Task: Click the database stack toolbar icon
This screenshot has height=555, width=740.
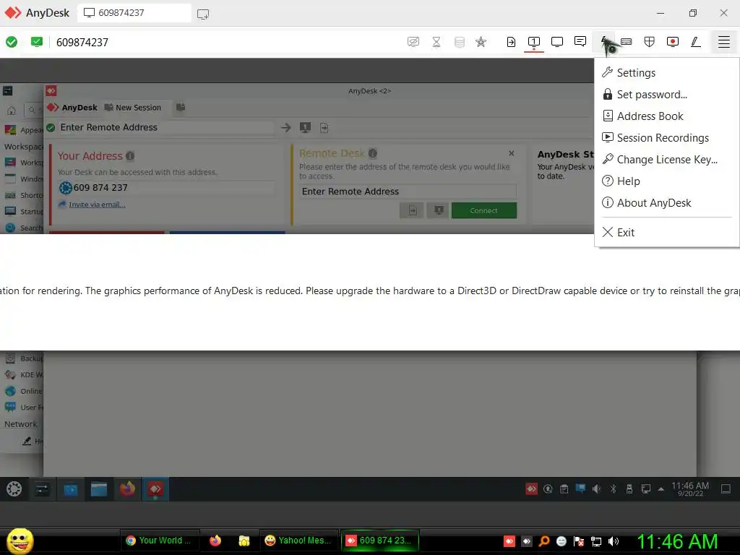Action: 459,42
